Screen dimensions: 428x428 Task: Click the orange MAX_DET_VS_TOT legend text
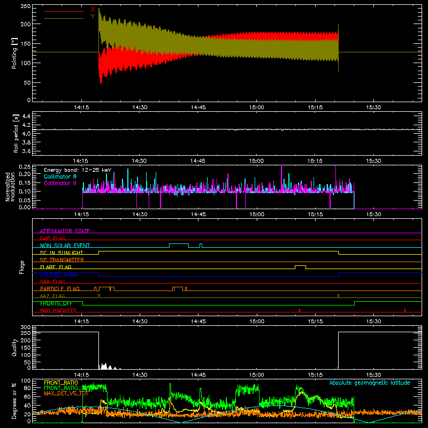66,393
